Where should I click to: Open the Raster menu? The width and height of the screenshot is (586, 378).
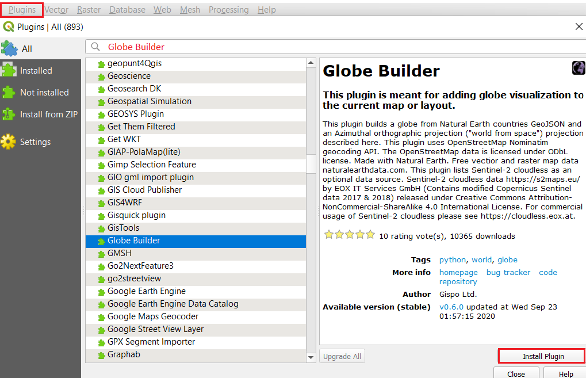[x=89, y=10]
